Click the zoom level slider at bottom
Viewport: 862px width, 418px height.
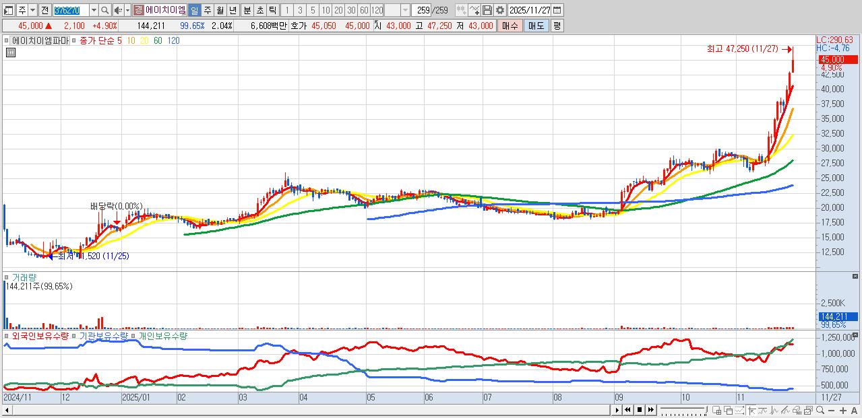coord(685,411)
